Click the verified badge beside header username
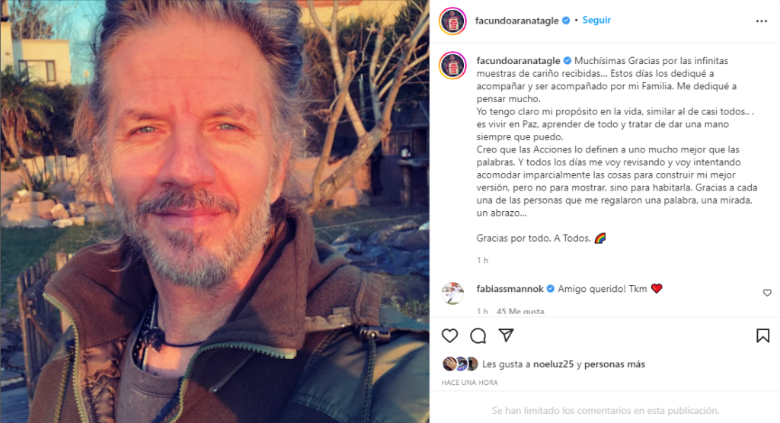This screenshot has width=780, height=423. click(566, 21)
